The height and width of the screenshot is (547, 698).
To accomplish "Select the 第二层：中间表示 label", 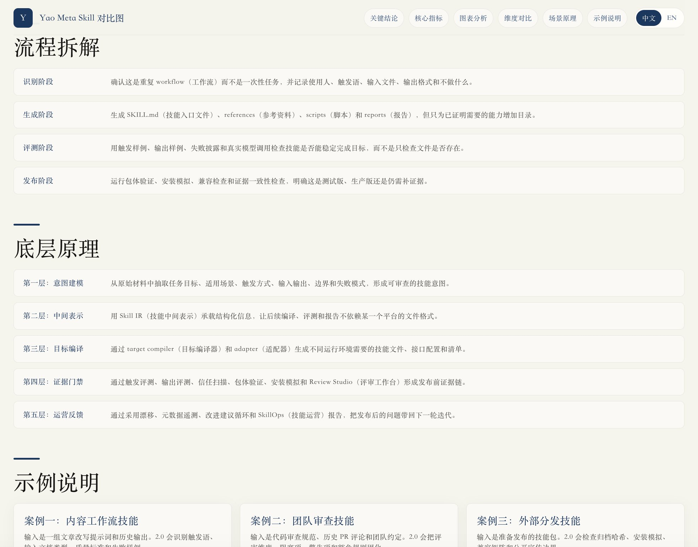I will 53,316.
